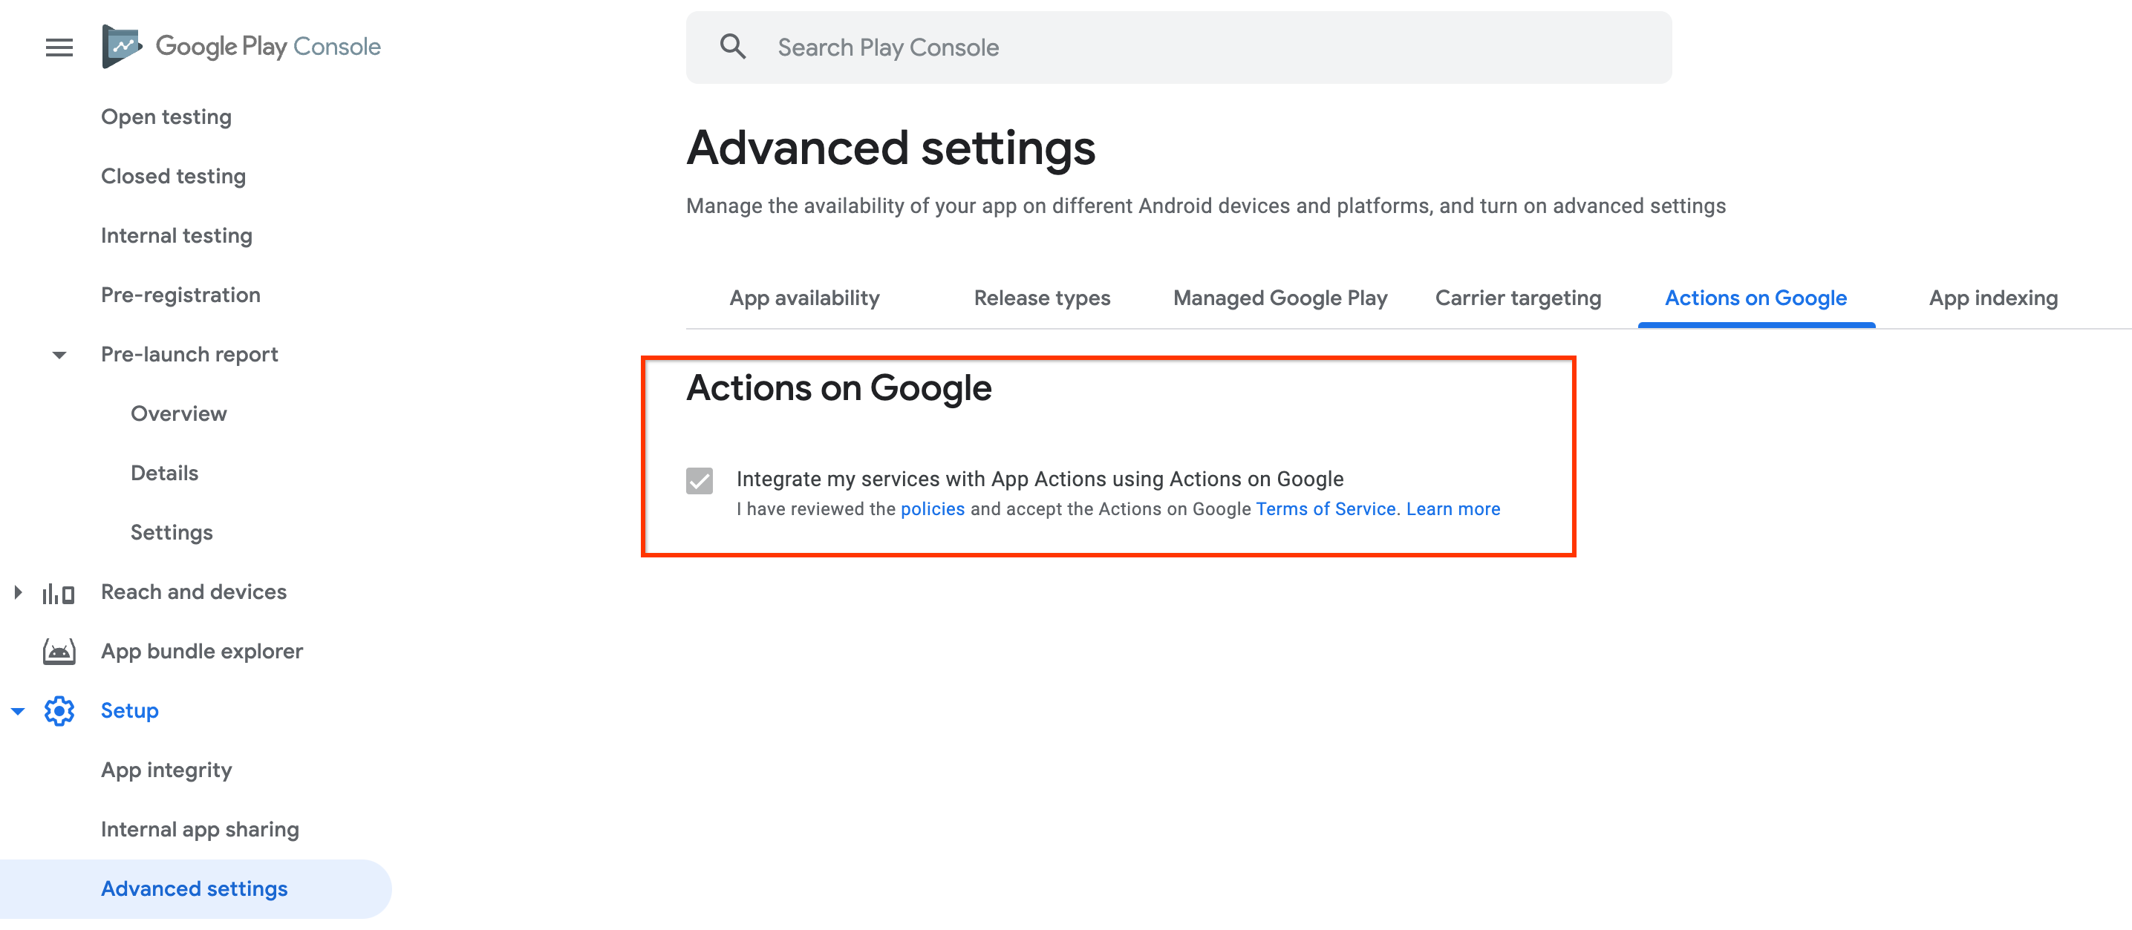Switch to App availability tab
Screen dimensions: 2132x930
click(805, 296)
